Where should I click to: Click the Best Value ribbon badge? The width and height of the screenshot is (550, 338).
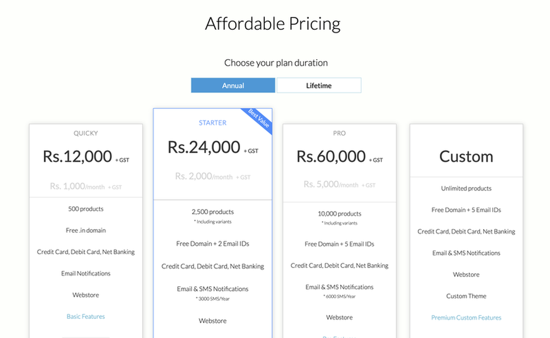click(x=259, y=119)
